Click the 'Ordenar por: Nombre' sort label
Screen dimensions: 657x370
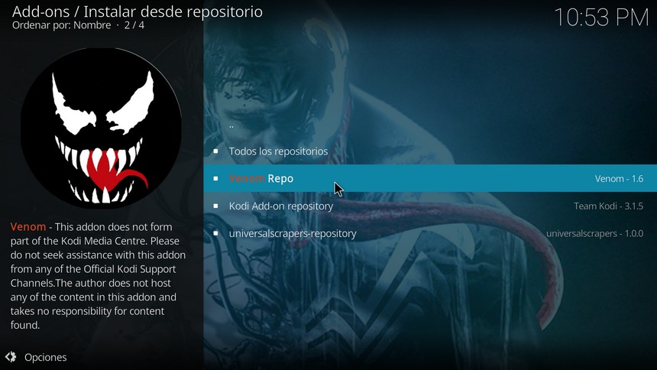[62, 25]
